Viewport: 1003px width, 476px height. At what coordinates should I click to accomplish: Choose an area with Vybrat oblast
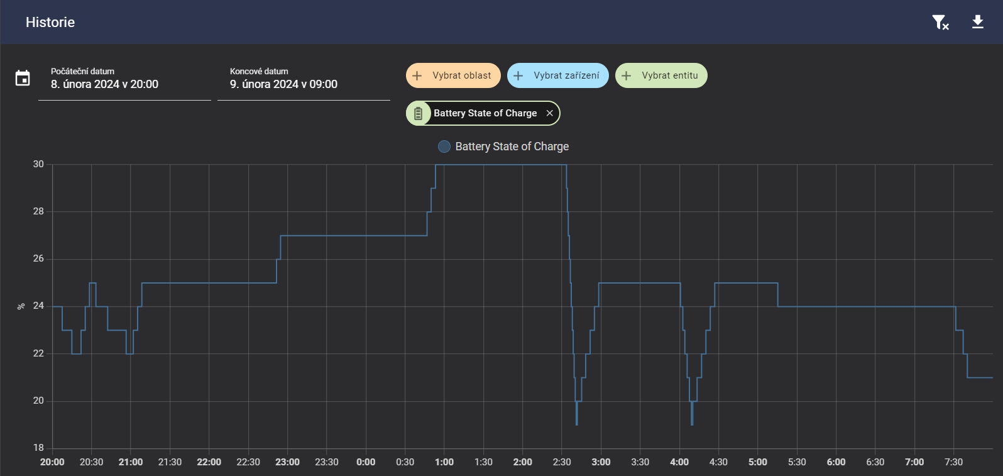coord(453,75)
